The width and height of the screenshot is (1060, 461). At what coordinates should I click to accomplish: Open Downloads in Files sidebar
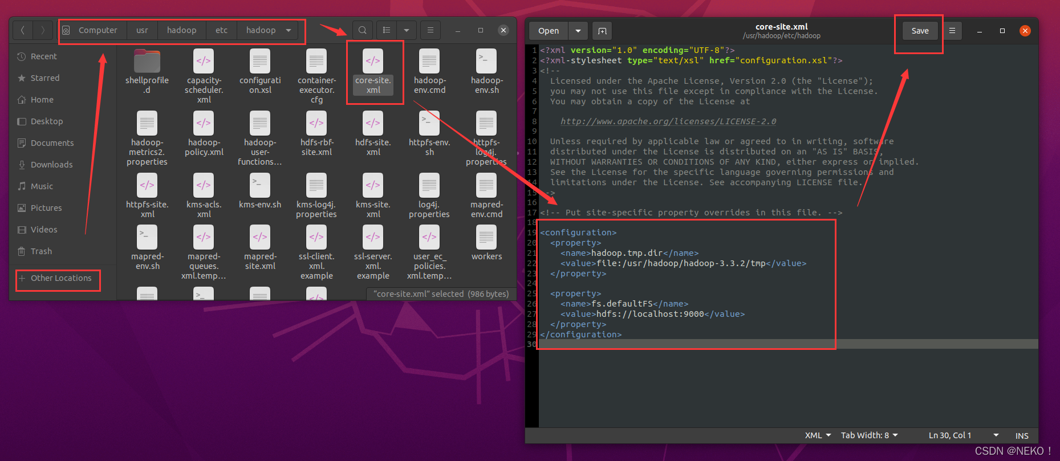[x=62, y=165]
